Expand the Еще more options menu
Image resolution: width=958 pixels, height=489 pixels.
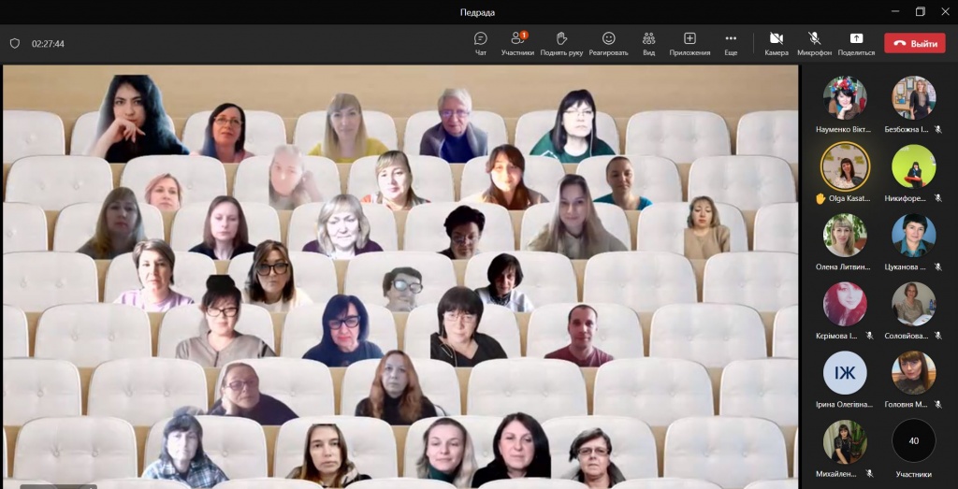coord(731,43)
